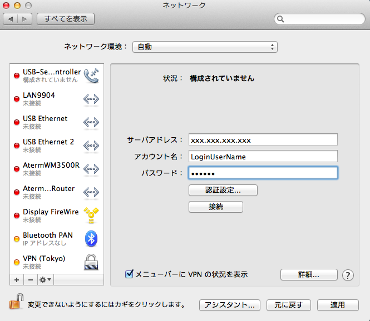
Task: Click the アシスタント... button
Action: click(230, 305)
